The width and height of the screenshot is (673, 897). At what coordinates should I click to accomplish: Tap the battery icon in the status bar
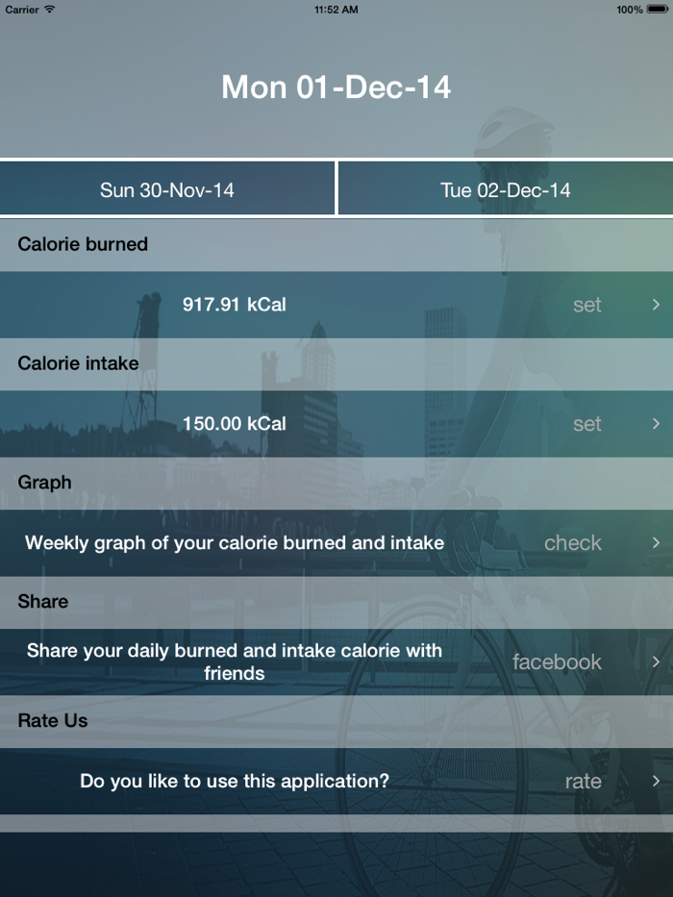[x=659, y=9]
